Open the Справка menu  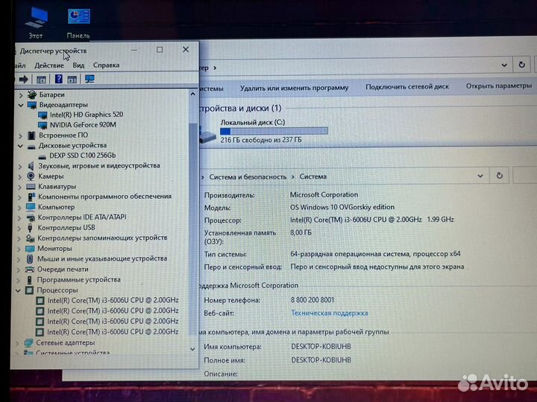(x=106, y=65)
